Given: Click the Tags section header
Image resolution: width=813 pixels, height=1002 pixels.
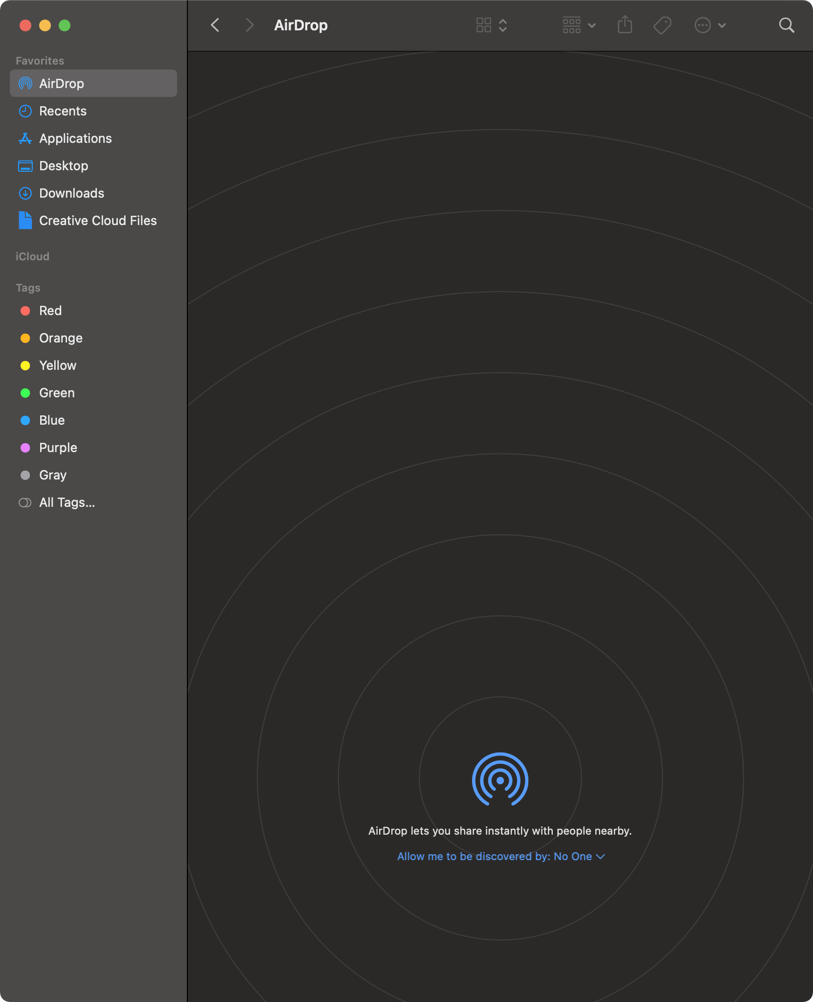Looking at the screenshot, I should [28, 288].
